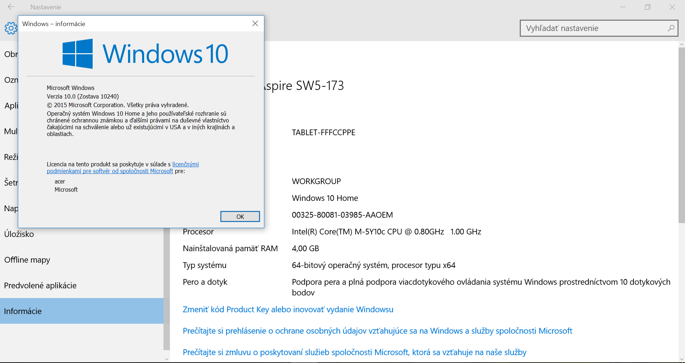
Task: Select Offline mapy in the sidebar
Action: pyautogui.click(x=82, y=260)
